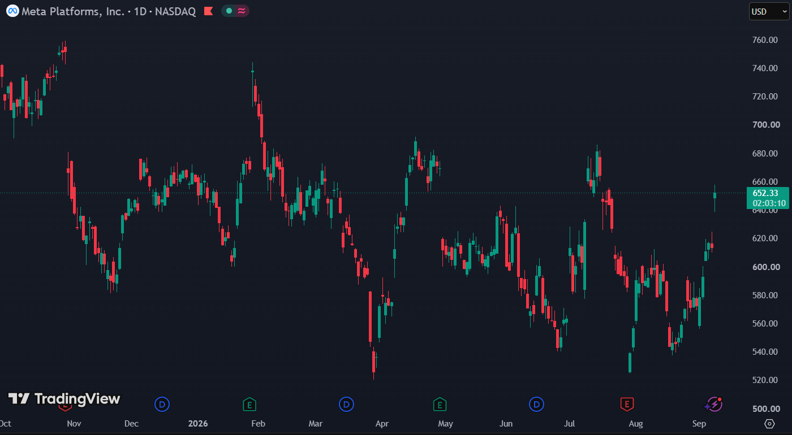
Task: Click the Aug label on the time axis
Action: pos(636,424)
